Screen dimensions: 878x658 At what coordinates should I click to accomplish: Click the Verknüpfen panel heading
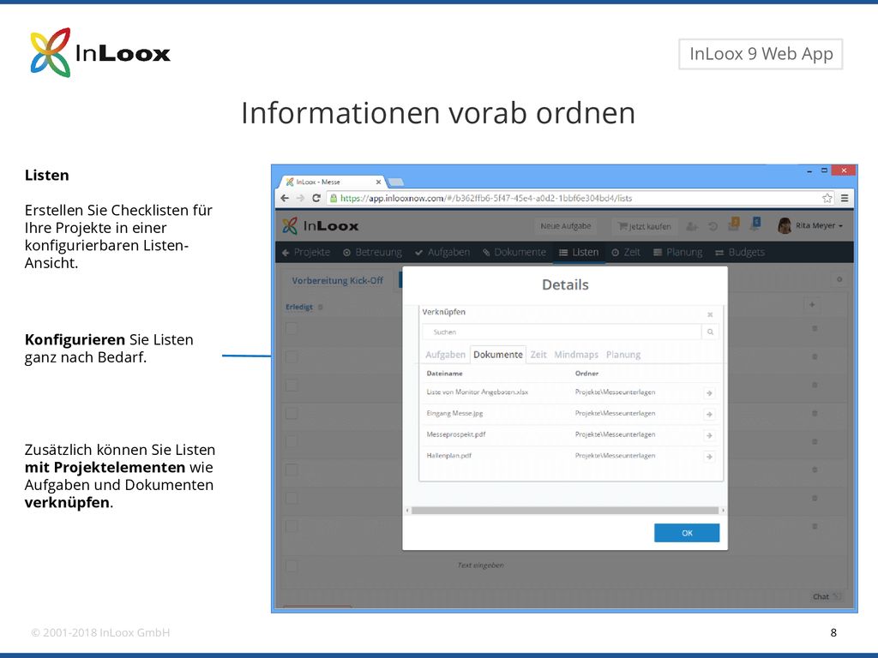[x=443, y=312]
